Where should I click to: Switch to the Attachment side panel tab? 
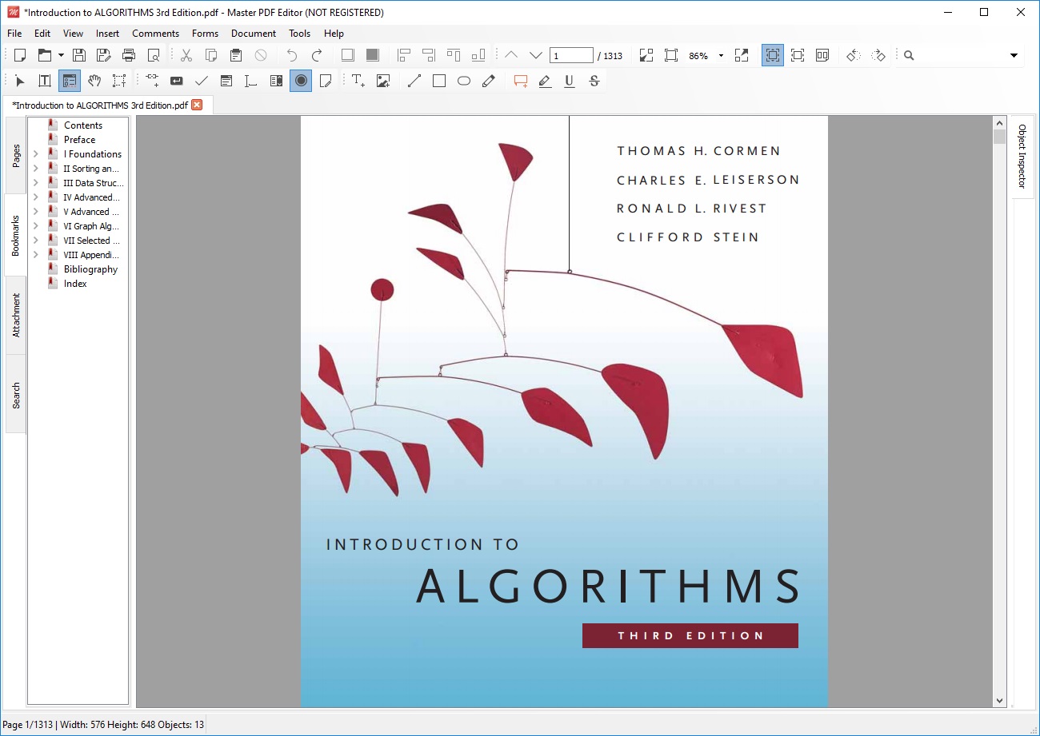click(x=16, y=315)
